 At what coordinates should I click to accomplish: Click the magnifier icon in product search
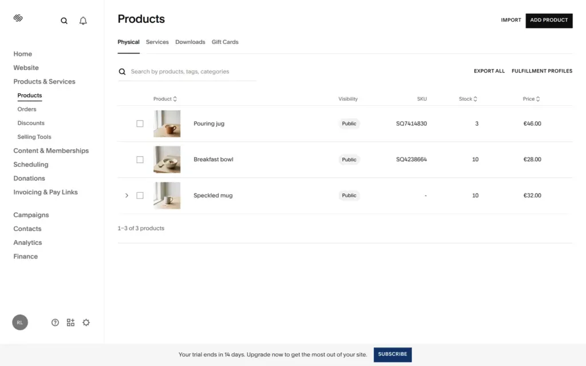click(122, 71)
